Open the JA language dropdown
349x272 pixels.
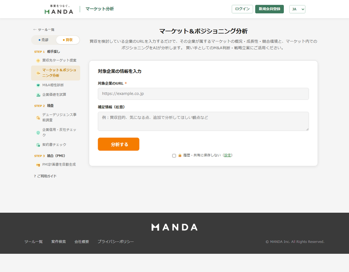tap(297, 9)
